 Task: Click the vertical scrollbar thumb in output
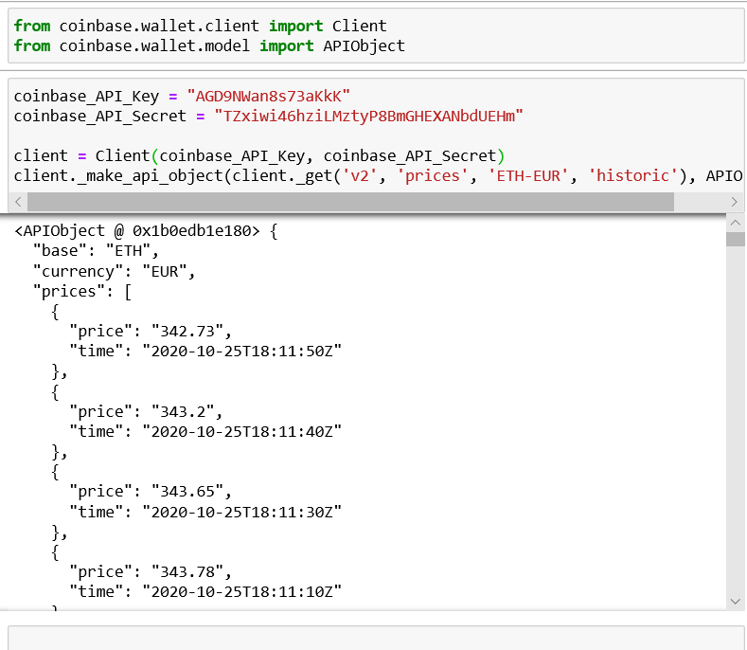[736, 238]
